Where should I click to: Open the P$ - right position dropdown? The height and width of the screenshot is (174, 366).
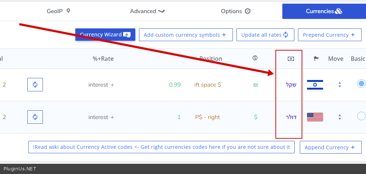point(207,117)
